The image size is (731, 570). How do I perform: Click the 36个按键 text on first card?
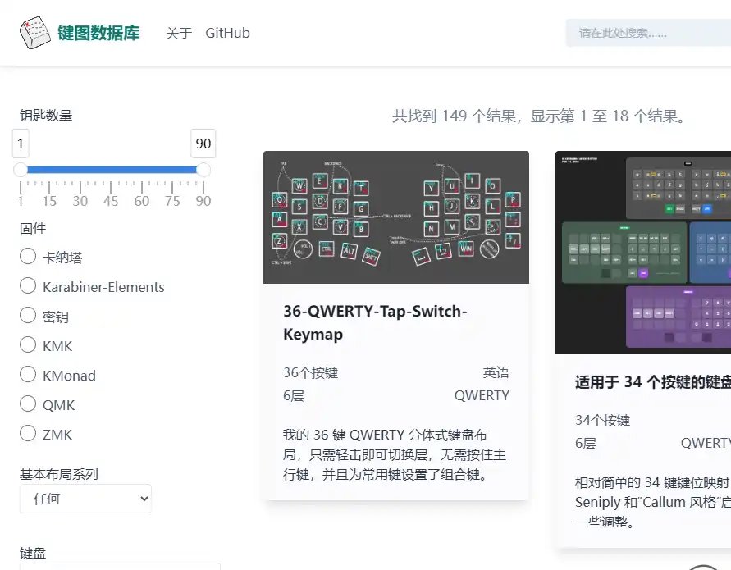coord(310,373)
